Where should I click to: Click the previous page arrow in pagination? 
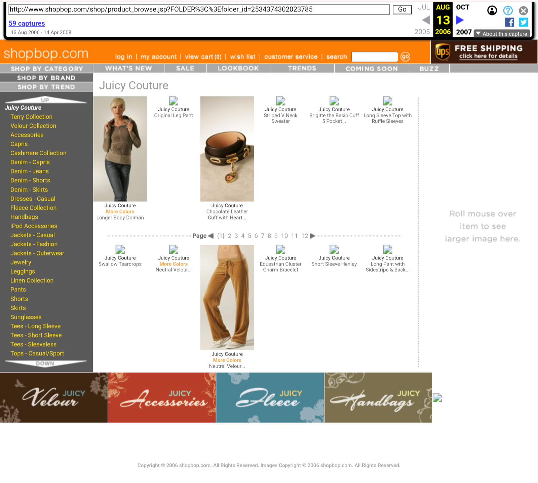(211, 236)
